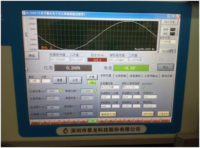The height and width of the screenshot is (148, 200).
Task: Open the waveform type combo box at right
Action: (168, 42)
